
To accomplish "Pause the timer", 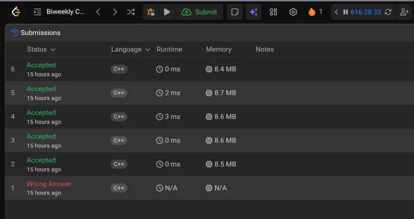I will click(x=345, y=12).
